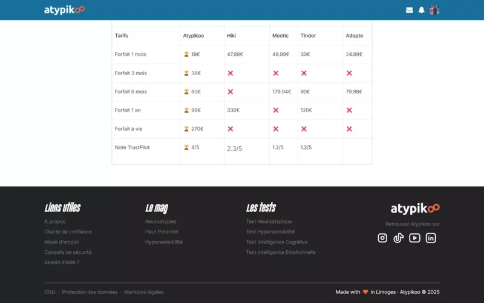This screenshot has height=303, width=484.
Task: Click the trophy icon beside 96€
Action: pyautogui.click(x=186, y=110)
